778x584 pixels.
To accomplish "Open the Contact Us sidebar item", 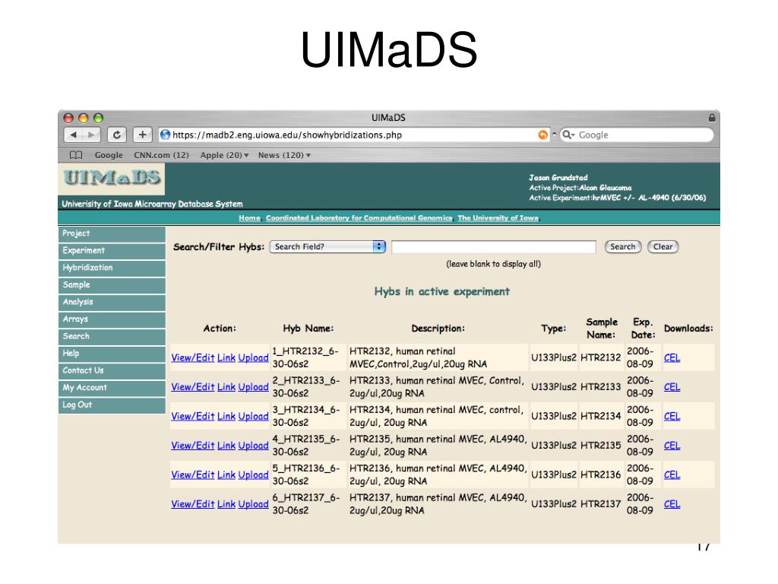I will 112,370.
